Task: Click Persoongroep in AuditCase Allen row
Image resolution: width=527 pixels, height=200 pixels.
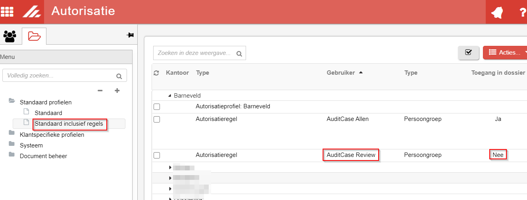Action: tap(423, 119)
